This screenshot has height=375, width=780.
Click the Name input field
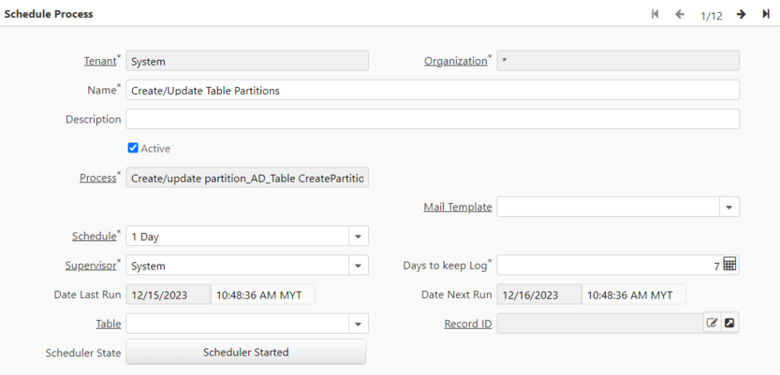coord(433,90)
